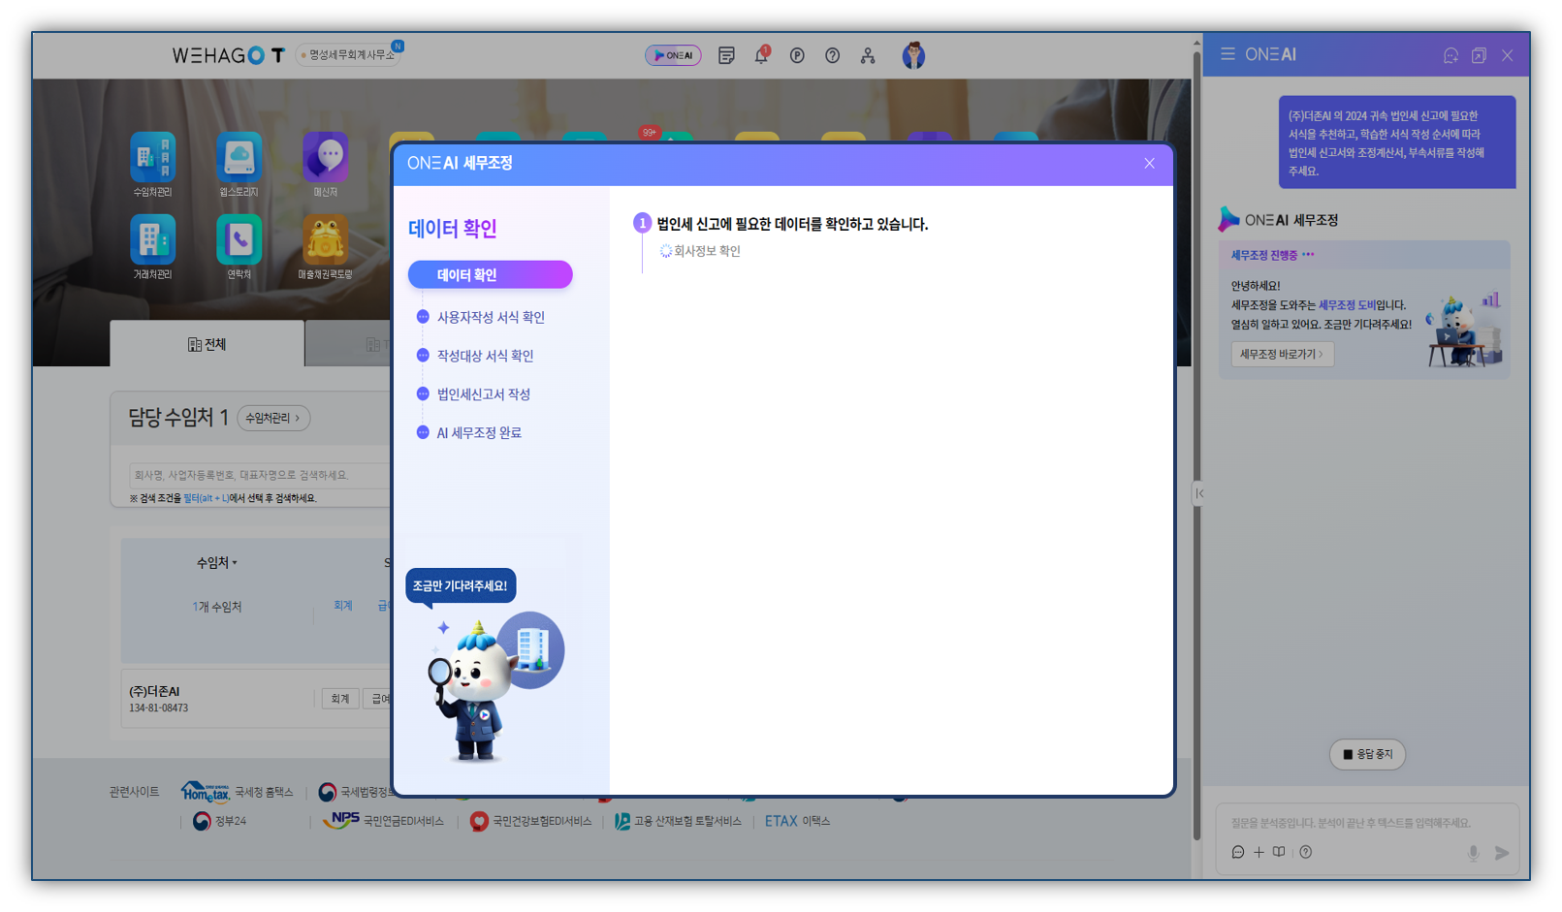Click the 응답 중지 button
Viewport: 1562px width, 912px height.
coord(1367,754)
